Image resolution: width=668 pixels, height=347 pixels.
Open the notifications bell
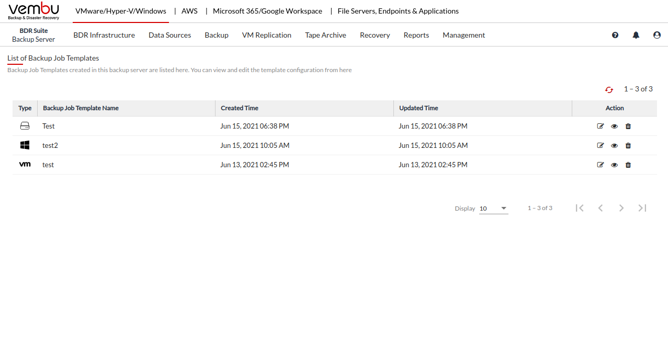tap(636, 35)
